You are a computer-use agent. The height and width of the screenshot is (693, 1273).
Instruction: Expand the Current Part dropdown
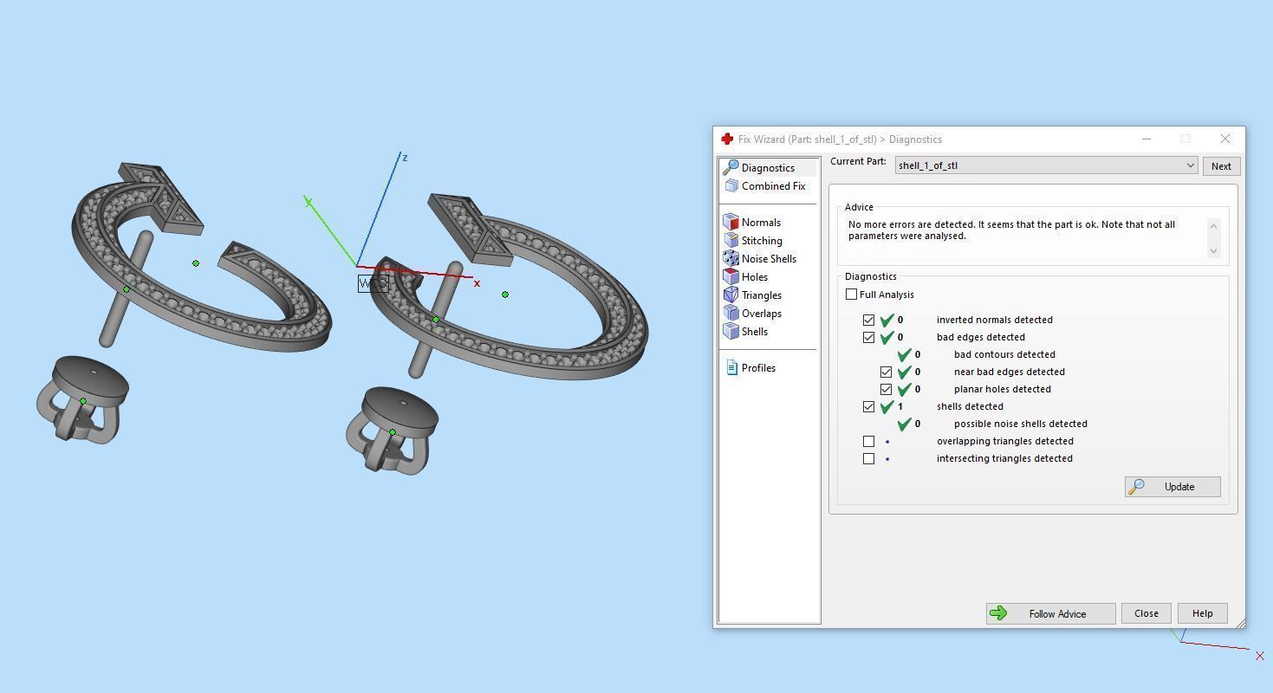click(1046, 165)
